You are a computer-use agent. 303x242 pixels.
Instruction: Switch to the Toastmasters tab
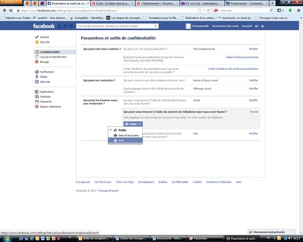[x=247, y=3]
